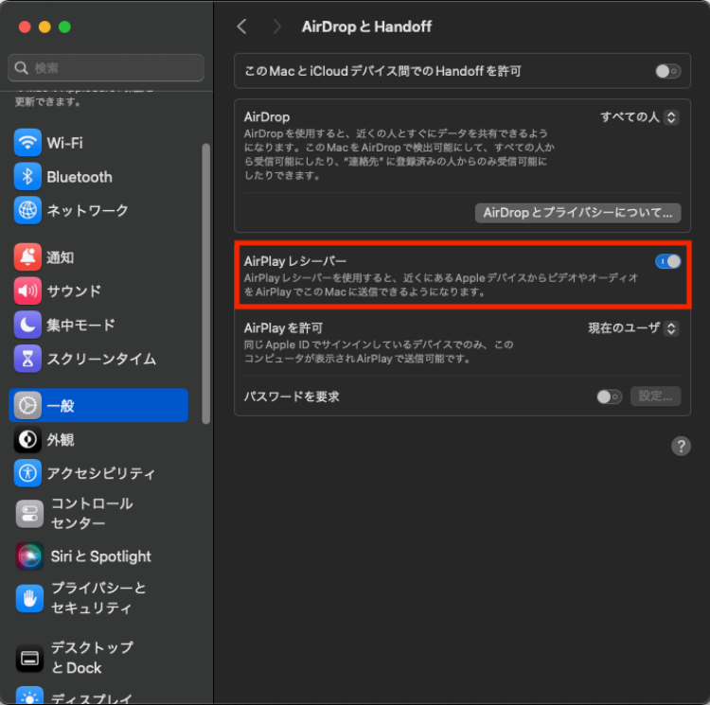Select 一般 label in sidebar
The image size is (710, 705).
[61, 406]
